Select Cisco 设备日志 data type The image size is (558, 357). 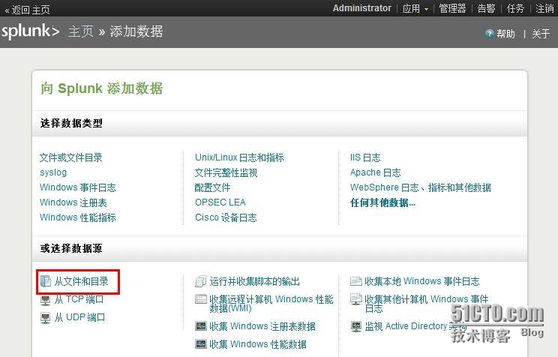pyautogui.click(x=226, y=217)
